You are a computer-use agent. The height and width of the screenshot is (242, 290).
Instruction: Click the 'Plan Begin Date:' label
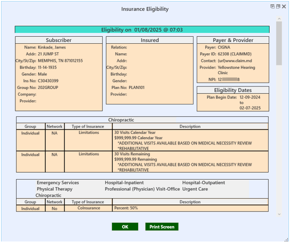[222, 97]
